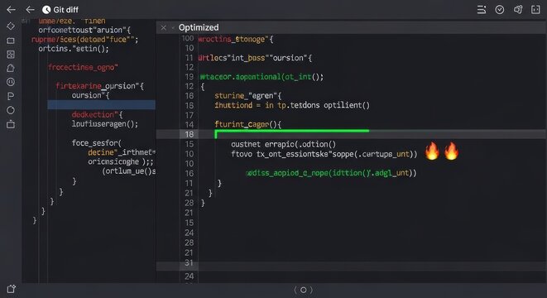Click the green progress bar on line 18
Viewport: 547px width, 298px height.
coord(292,132)
